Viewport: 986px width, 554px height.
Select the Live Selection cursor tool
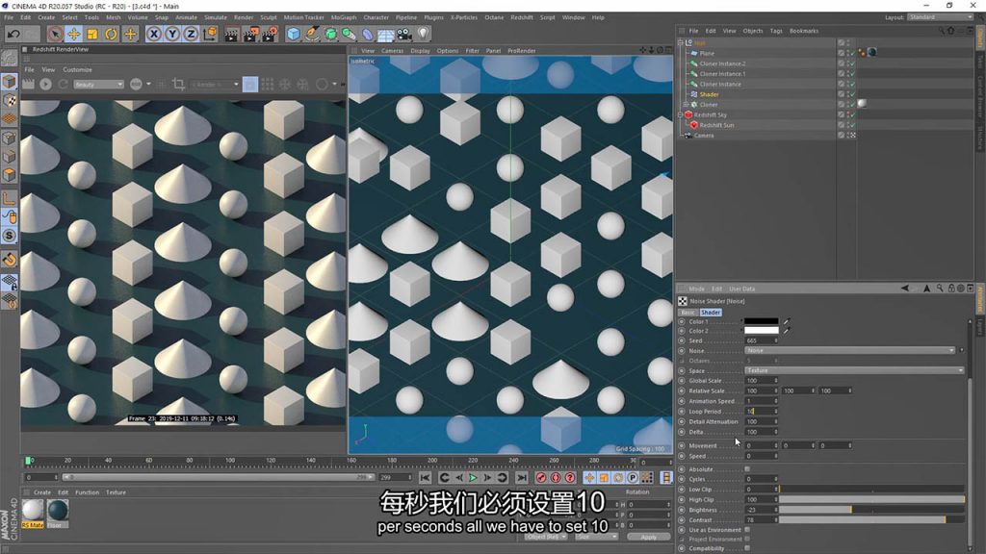(x=55, y=34)
